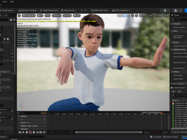
Task: Click the timeline Filter search field
Action: click(29, 113)
